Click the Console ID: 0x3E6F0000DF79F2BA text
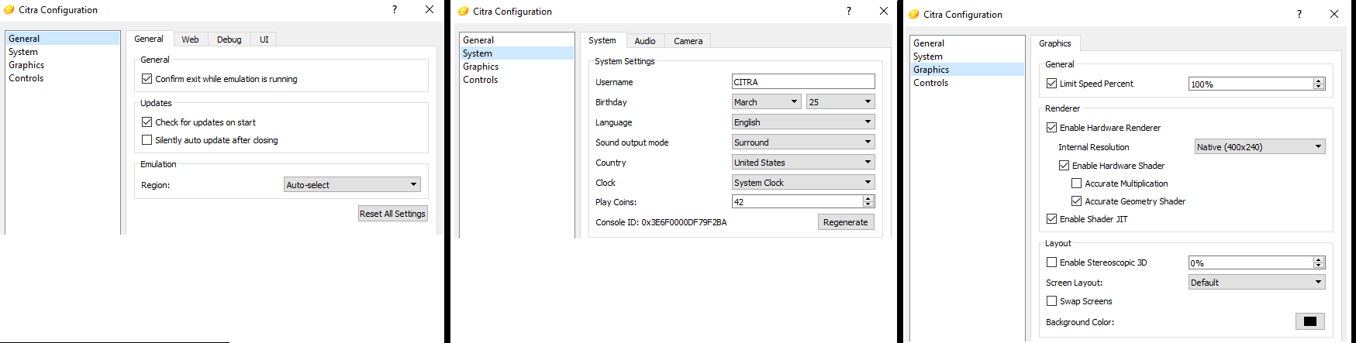The image size is (1356, 343). (x=661, y=222)
